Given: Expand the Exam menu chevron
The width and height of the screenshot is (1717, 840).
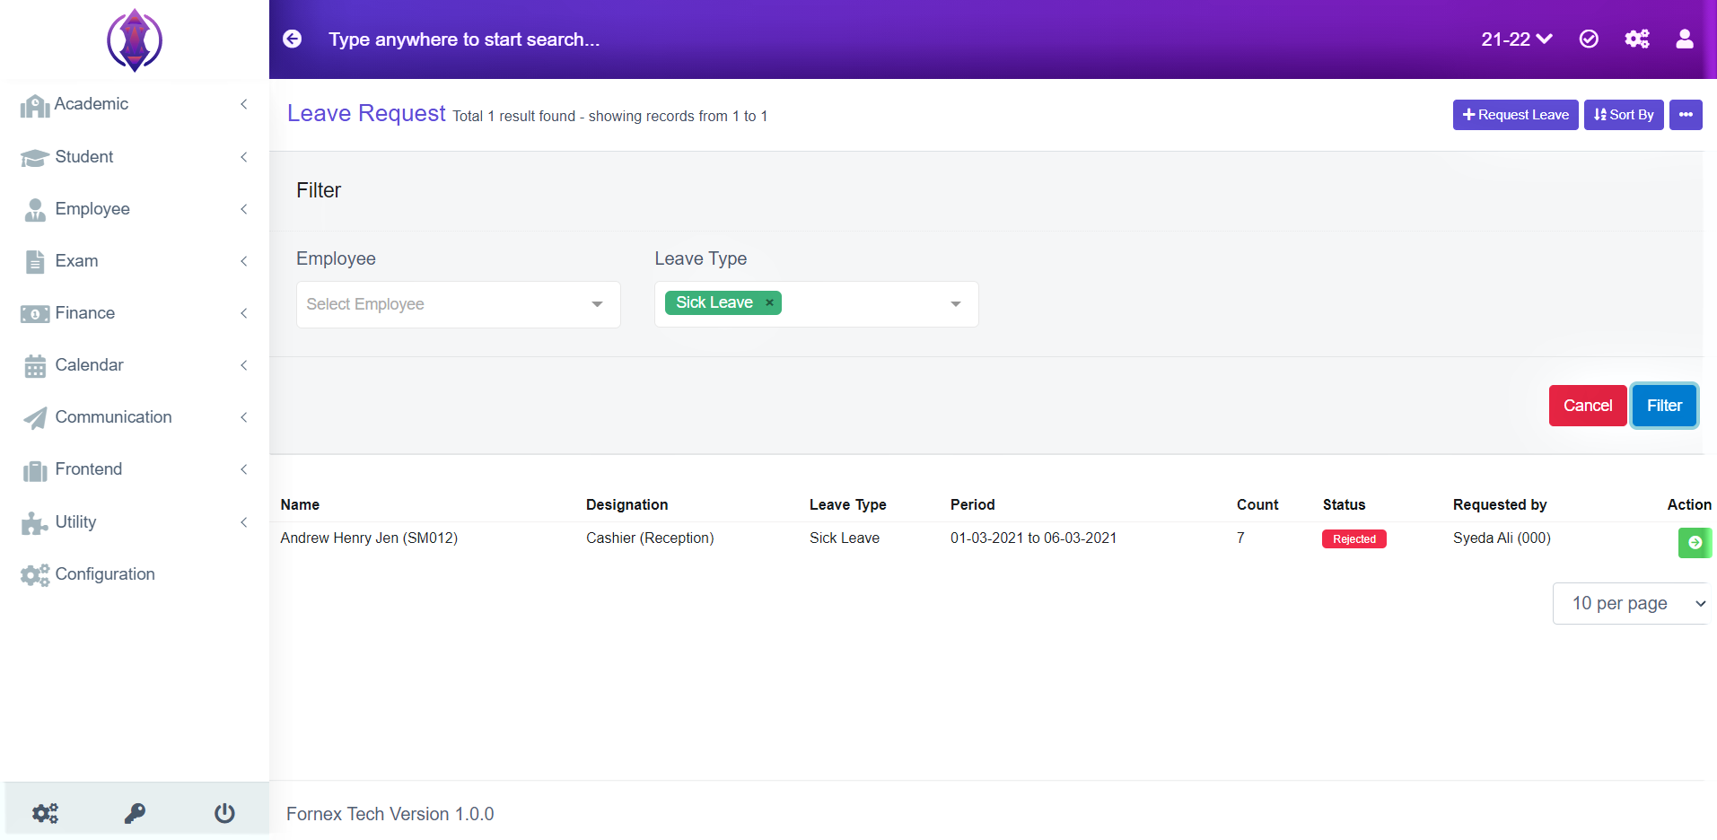Looking at the screenshot, I should tap(244, 261).
